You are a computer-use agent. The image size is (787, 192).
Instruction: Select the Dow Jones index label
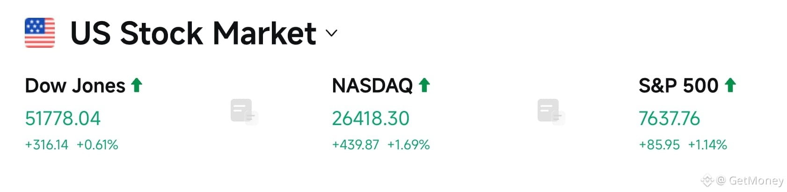(x=75, y=86)
